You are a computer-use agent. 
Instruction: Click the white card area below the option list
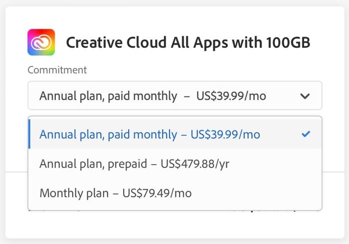point(175,225)
